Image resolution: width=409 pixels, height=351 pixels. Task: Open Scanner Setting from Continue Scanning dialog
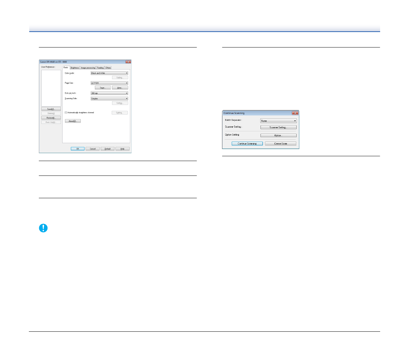(x=278, y=127)
